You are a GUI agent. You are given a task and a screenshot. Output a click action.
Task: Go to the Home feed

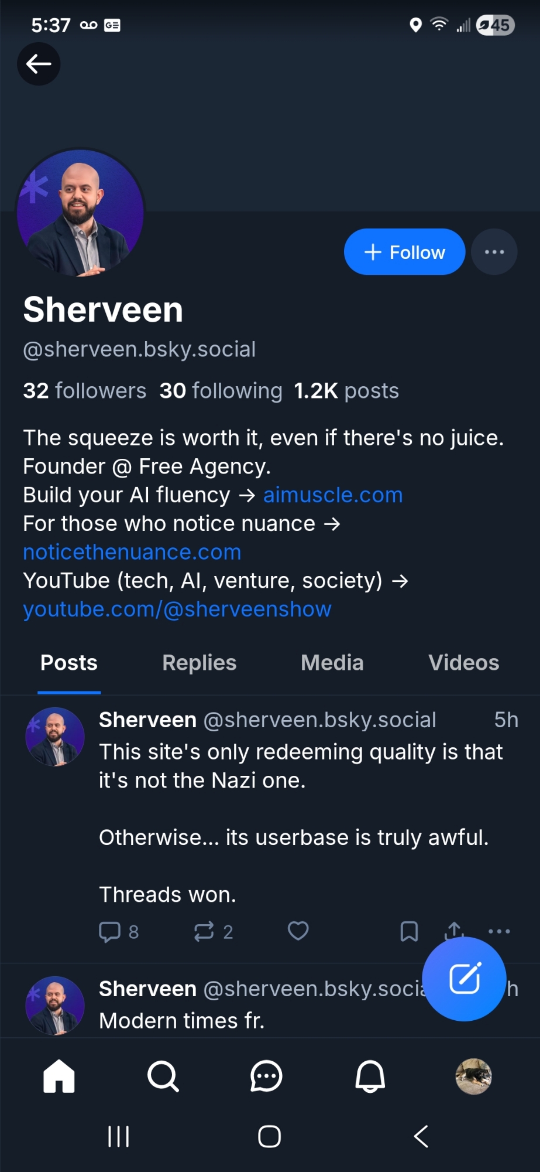point(59,1076)
